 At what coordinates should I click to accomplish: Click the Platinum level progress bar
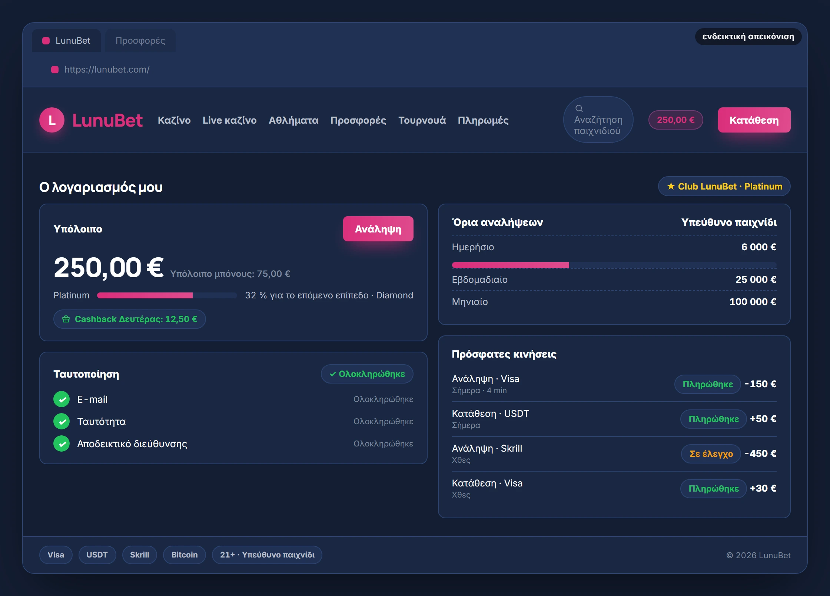point(167,295)
